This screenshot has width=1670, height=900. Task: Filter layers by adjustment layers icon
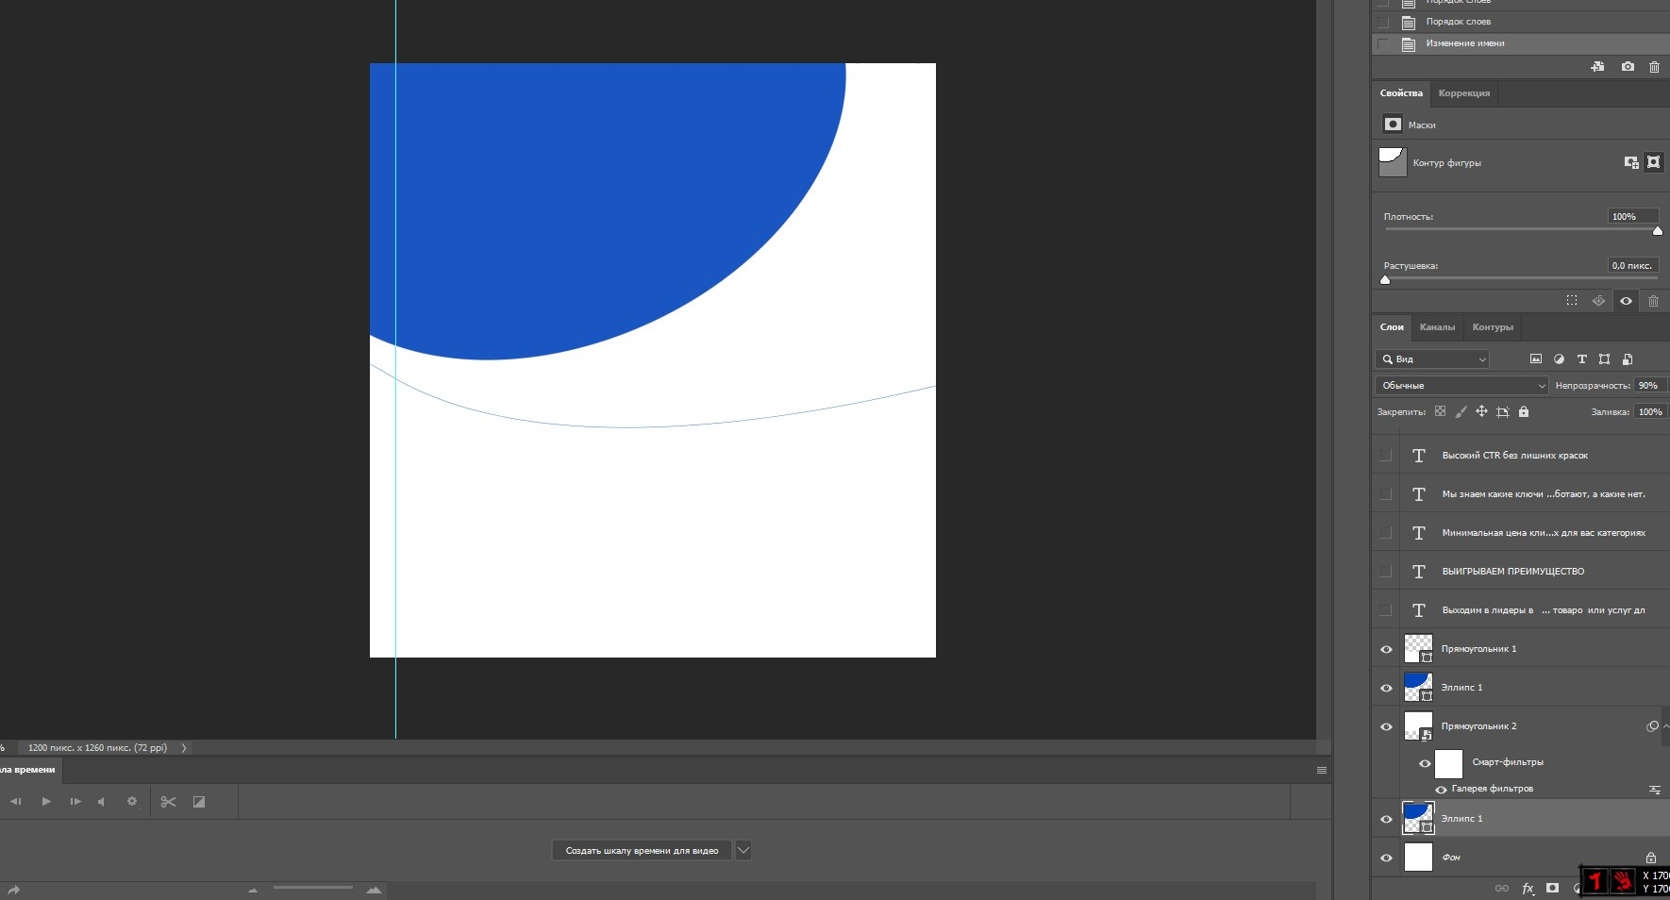point(1559,359)
